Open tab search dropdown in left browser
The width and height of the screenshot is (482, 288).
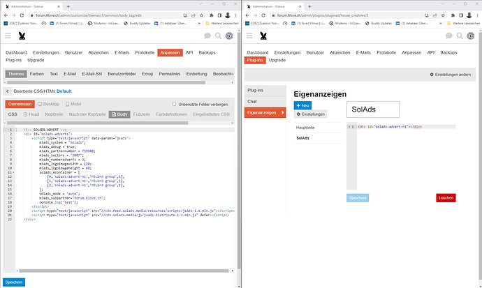pyautogui.click(x=200, y=4)
